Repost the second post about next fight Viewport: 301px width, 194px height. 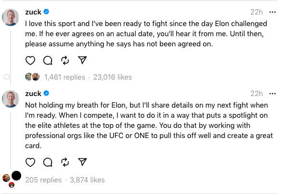[65, 162]
